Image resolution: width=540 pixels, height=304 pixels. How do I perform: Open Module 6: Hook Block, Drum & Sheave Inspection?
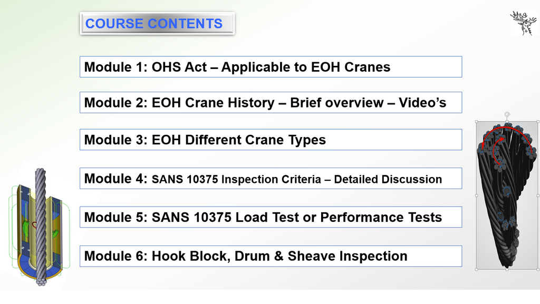[x=271, y=256]
